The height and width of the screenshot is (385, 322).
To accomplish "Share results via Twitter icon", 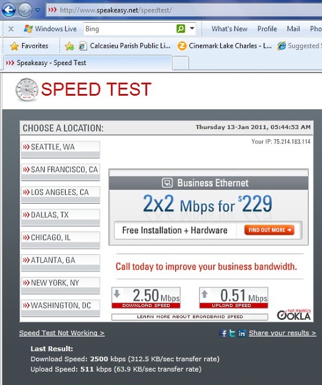I will [x=232, y=333].
